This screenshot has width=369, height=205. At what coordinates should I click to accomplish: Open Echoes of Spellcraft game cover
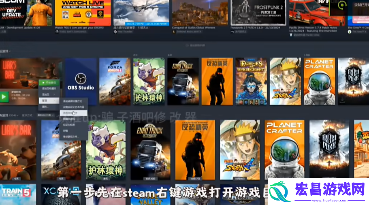(252, 81)
